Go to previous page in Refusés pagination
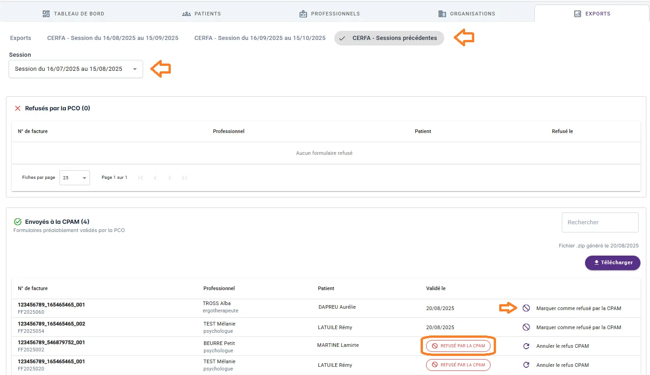The image size is (650, 375). point(155,178)
